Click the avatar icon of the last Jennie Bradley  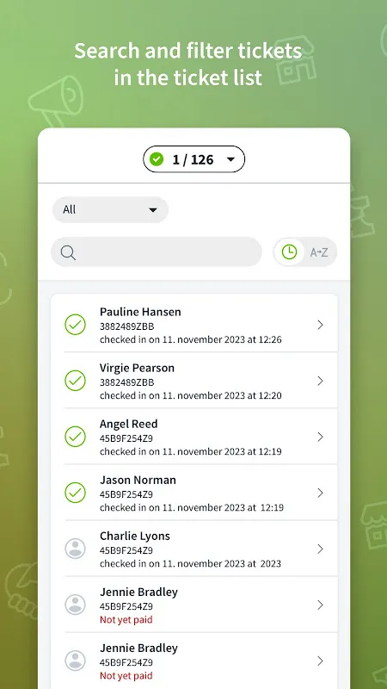click(x=75, y=661)
